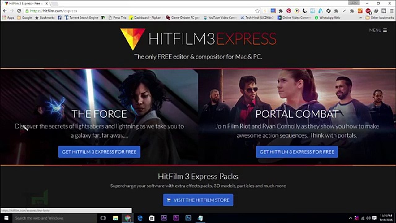Open the Online Video Converter bookmark
396x223 pixels.
point(294,18)
